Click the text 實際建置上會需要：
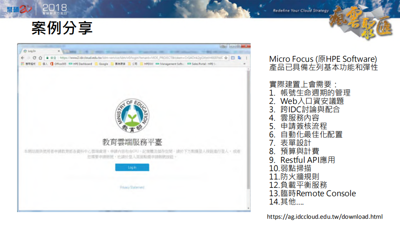 point(303,84)
